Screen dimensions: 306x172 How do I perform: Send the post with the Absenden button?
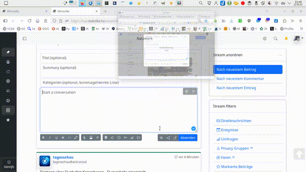point(188,138)
